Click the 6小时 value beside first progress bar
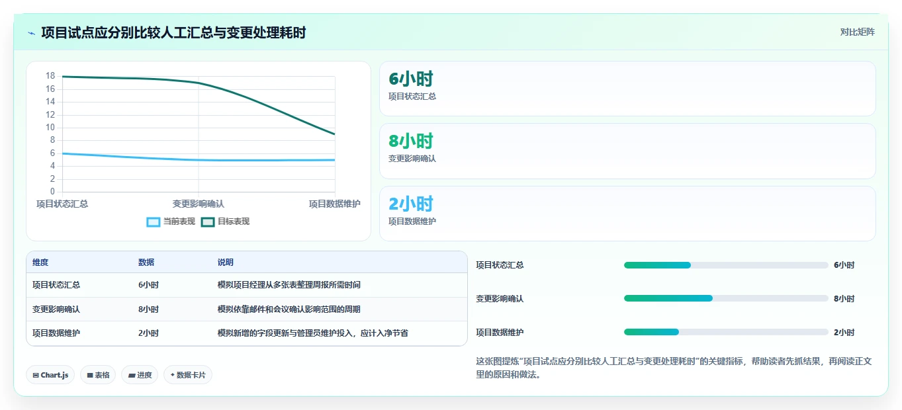 click(x=844, y=265)
